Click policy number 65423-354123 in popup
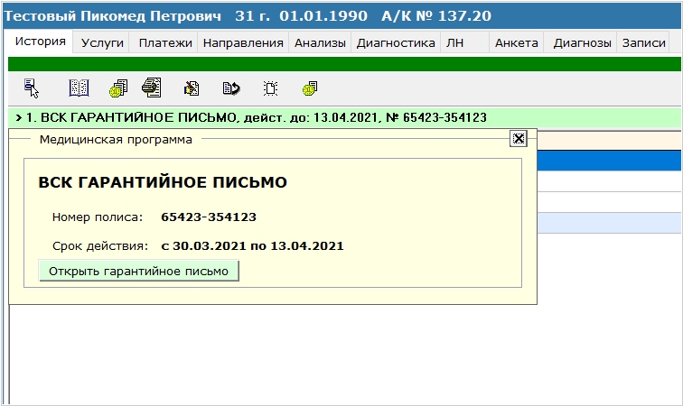The width and height of the screenshot is (683, 406). 209,217
